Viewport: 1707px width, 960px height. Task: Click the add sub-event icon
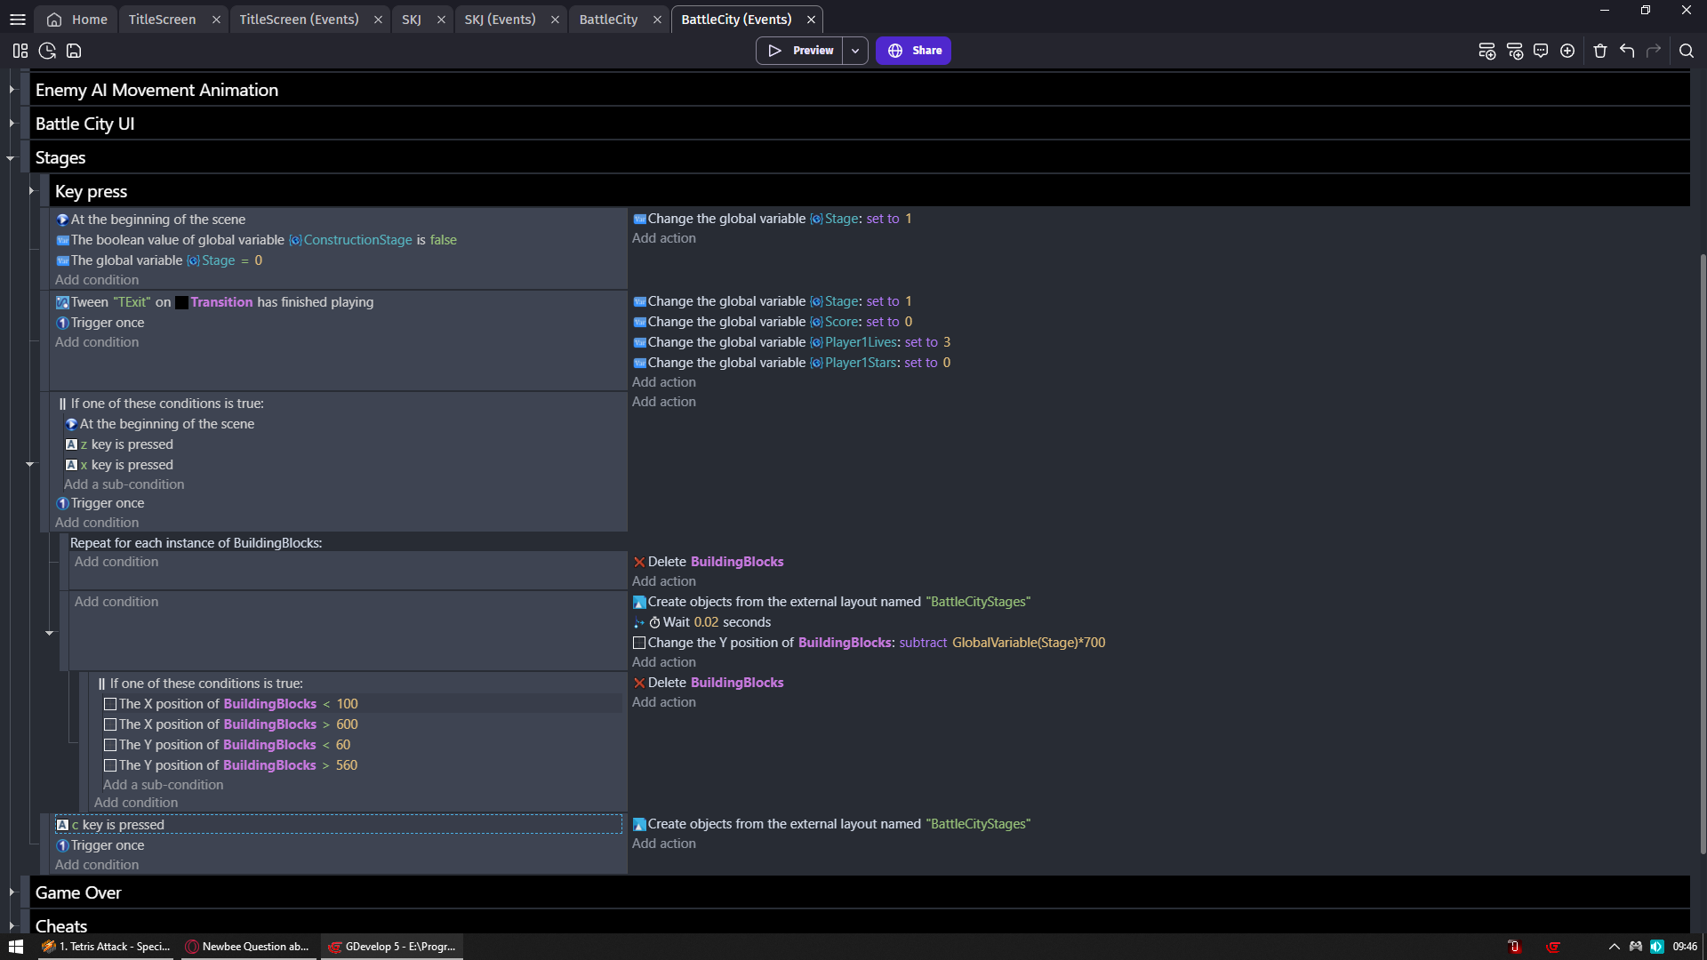[x=1515, y=51]
